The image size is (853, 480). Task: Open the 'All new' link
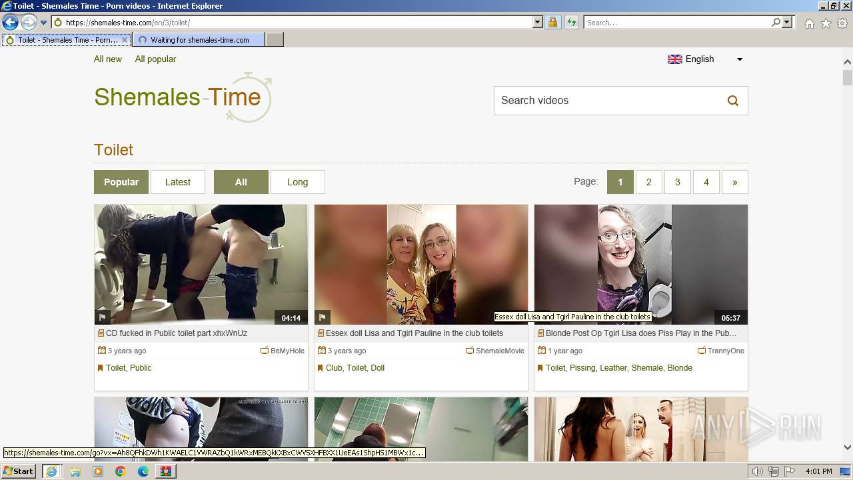108,59
